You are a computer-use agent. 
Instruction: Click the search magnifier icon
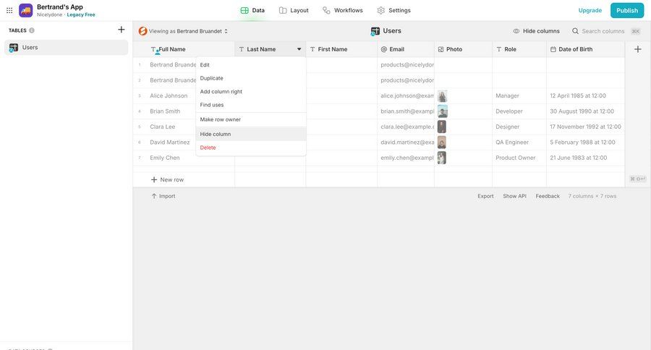click(x=575, y=31)
